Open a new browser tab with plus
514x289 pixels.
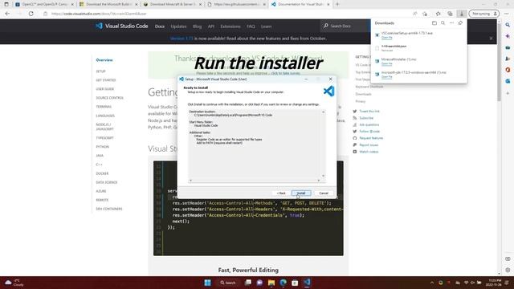[337, 4]
